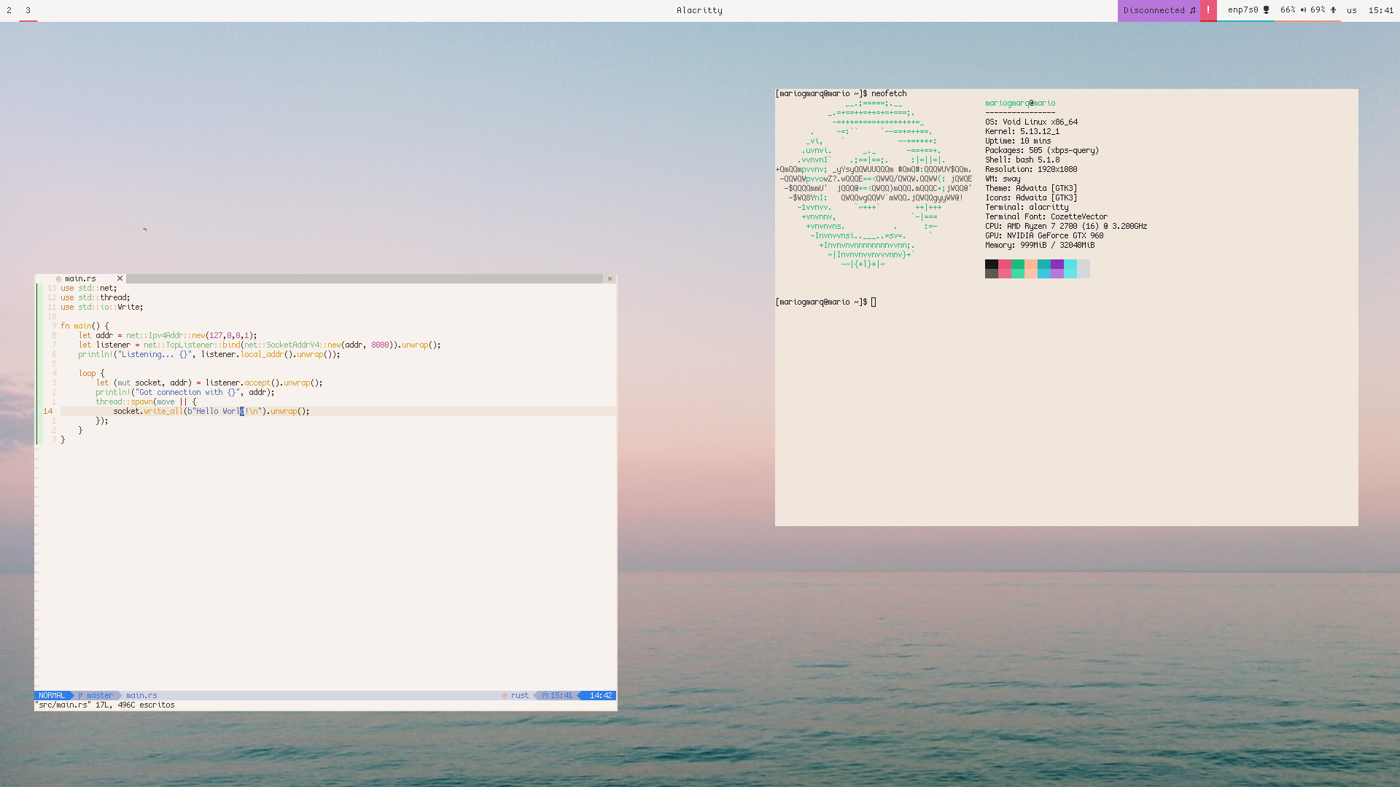The height and width of the screenshot is (787, 1400).
Task: Switch to workspace 3
Action: click(28, 10)
